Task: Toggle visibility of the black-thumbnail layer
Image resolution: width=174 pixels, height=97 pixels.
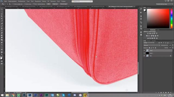Action: 144,53
